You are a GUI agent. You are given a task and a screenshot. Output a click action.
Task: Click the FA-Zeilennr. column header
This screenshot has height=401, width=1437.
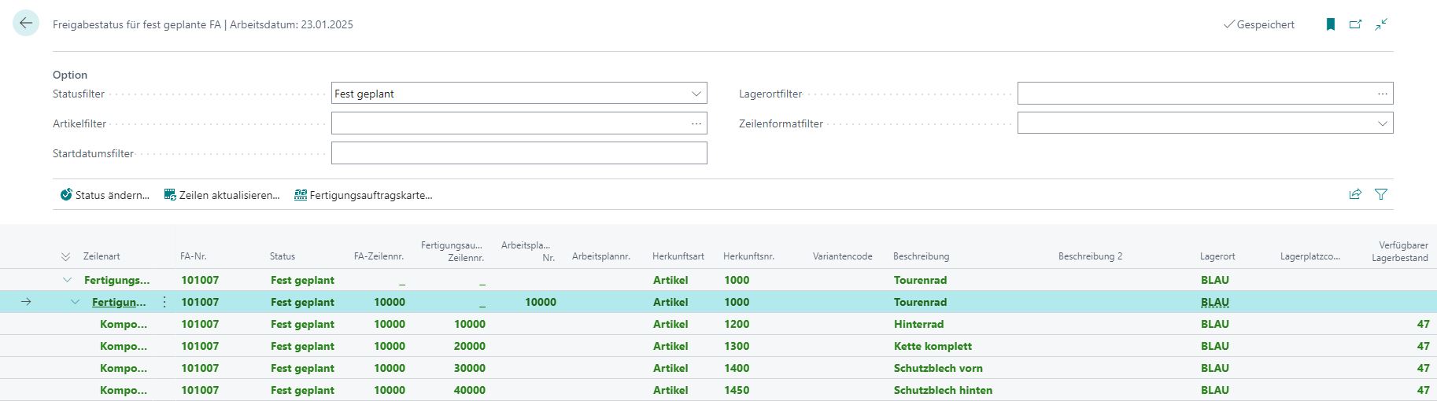click(379, 256)
